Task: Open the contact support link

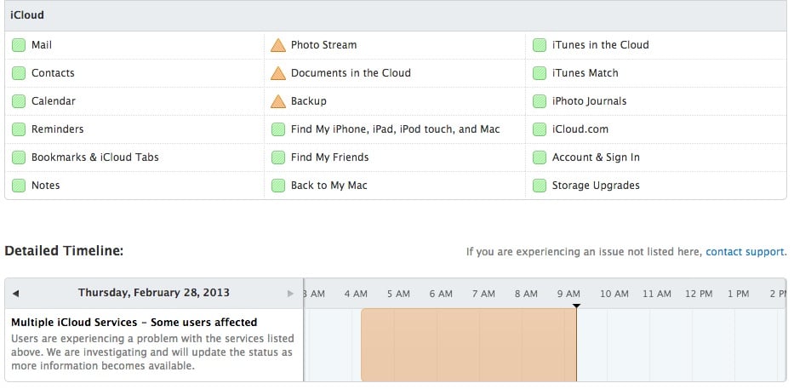Action: pos(745,252)
